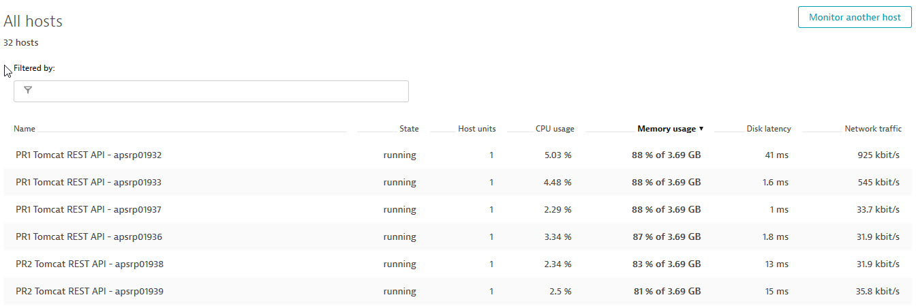Image resolution: width=916 pixels, height=306 pixels.
Task: Select host apsrp01937 row
Action: pos(89,210)
